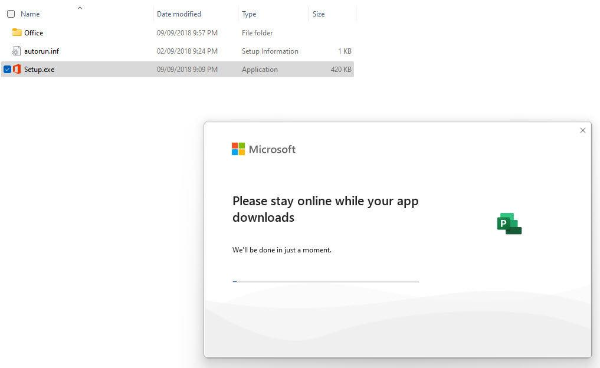Click the Microsoft wordmark in the installer dialog
The image size is (600, 368).
point(273,149)
